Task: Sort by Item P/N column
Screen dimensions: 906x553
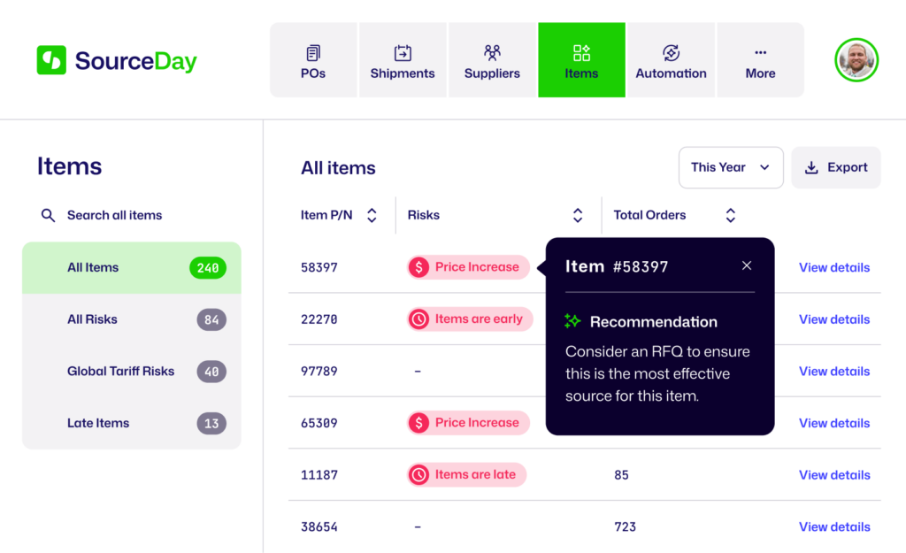Action: click(372, 215)
